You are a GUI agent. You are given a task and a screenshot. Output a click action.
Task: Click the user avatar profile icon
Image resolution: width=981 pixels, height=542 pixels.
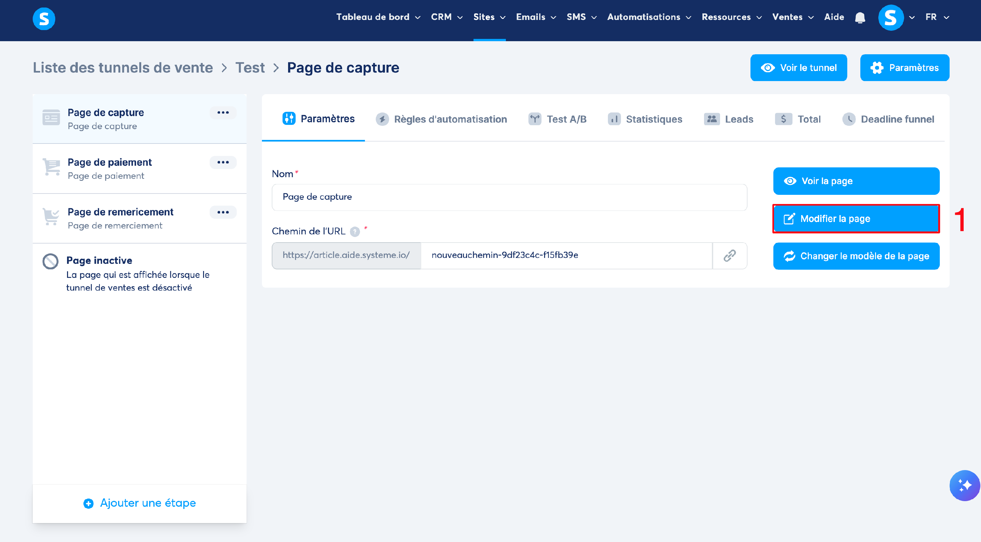coord(890,18)
